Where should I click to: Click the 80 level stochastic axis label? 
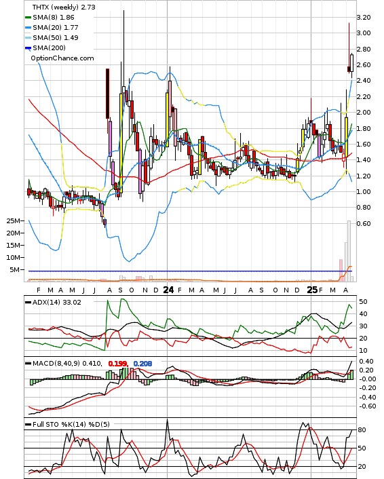(362, 430)
